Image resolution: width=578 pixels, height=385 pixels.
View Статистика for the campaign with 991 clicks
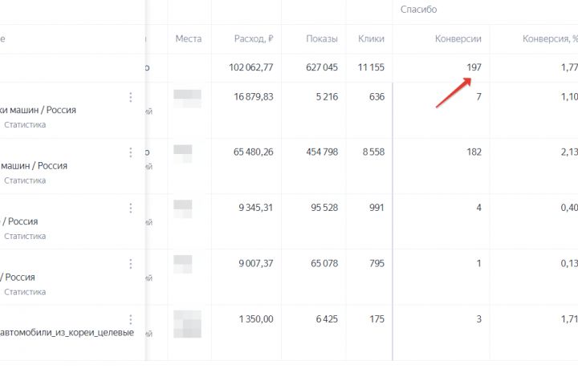pos(25,237)
